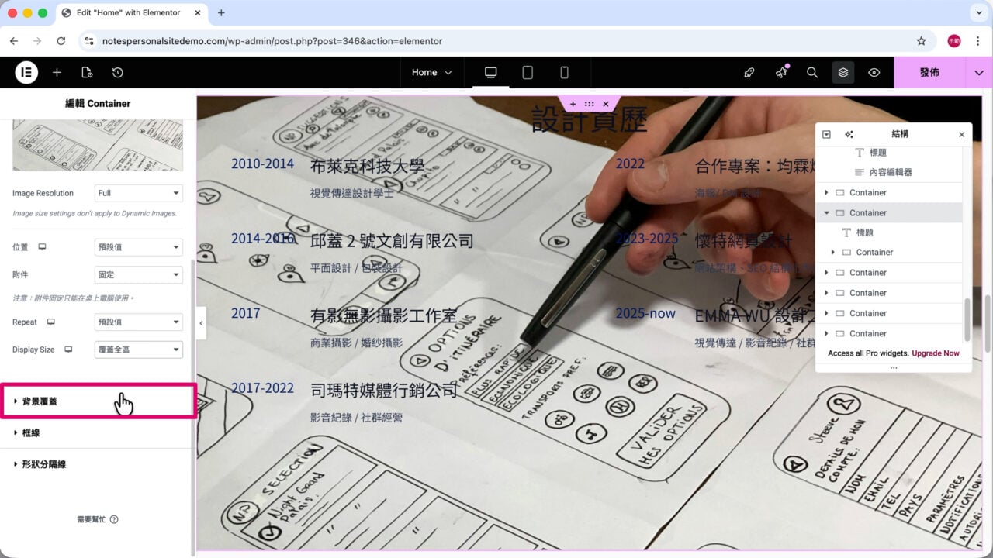Open the Image Resolution Full dropdown
993x558 pixels.
pos(139,193)
